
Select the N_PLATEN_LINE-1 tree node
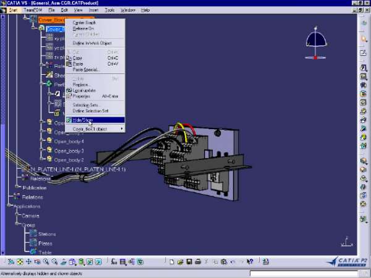click(x=78, y=169)
